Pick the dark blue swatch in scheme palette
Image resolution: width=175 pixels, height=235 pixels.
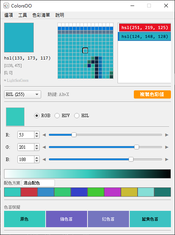click(x=79, y=192)
